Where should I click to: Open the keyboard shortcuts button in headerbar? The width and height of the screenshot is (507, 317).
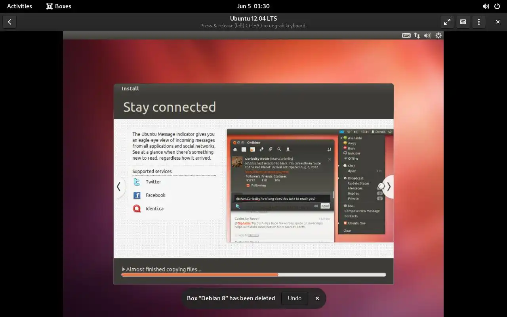tap(463, 22)
